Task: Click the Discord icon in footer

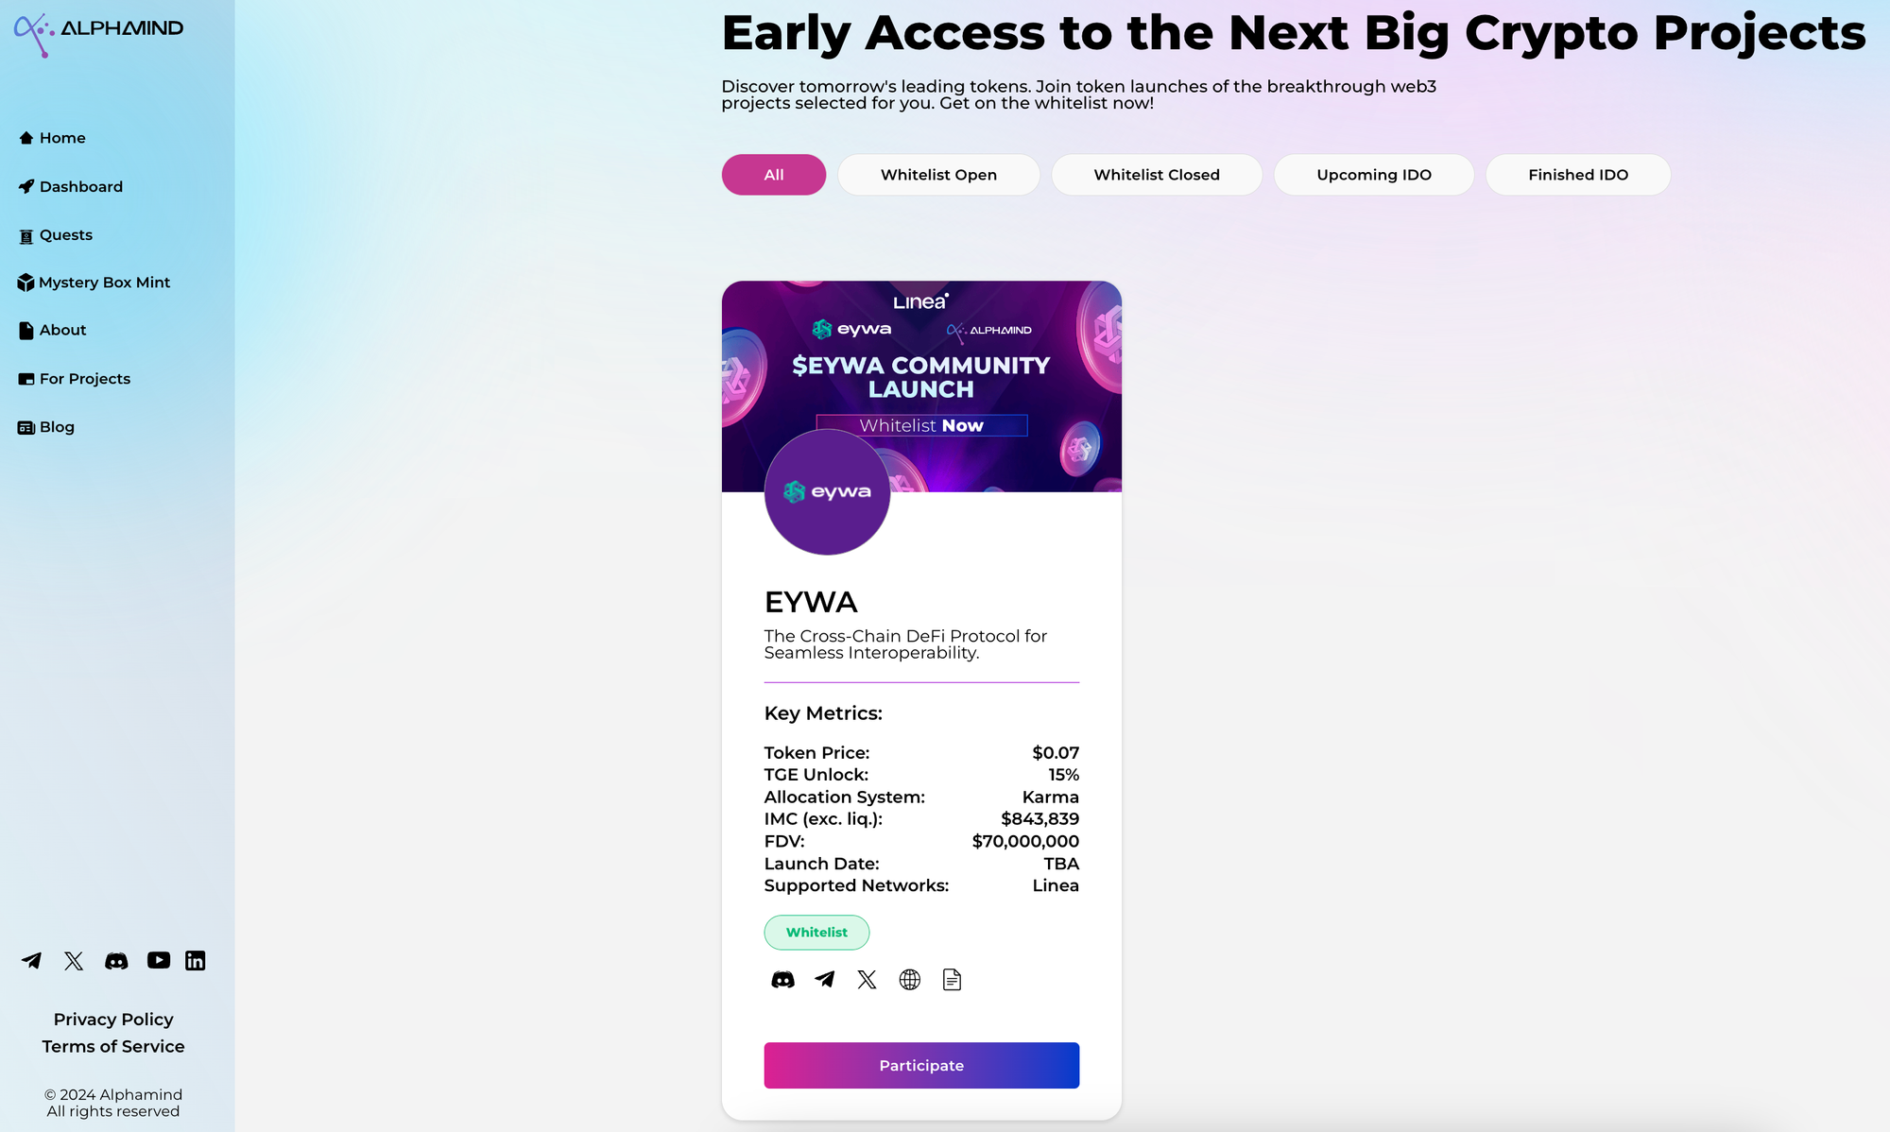Action: coord(116,959)
